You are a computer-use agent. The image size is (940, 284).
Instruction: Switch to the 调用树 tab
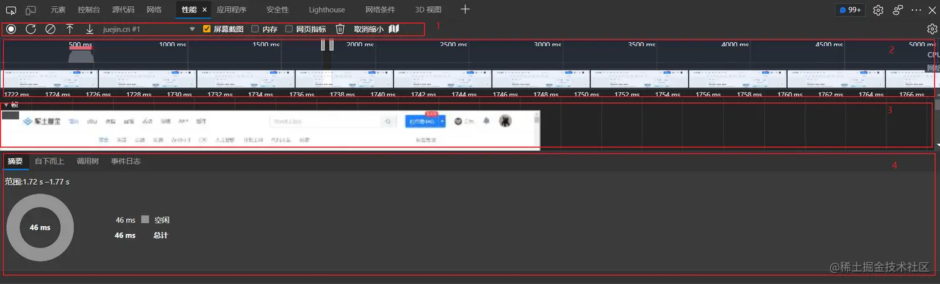click(88, 161)
